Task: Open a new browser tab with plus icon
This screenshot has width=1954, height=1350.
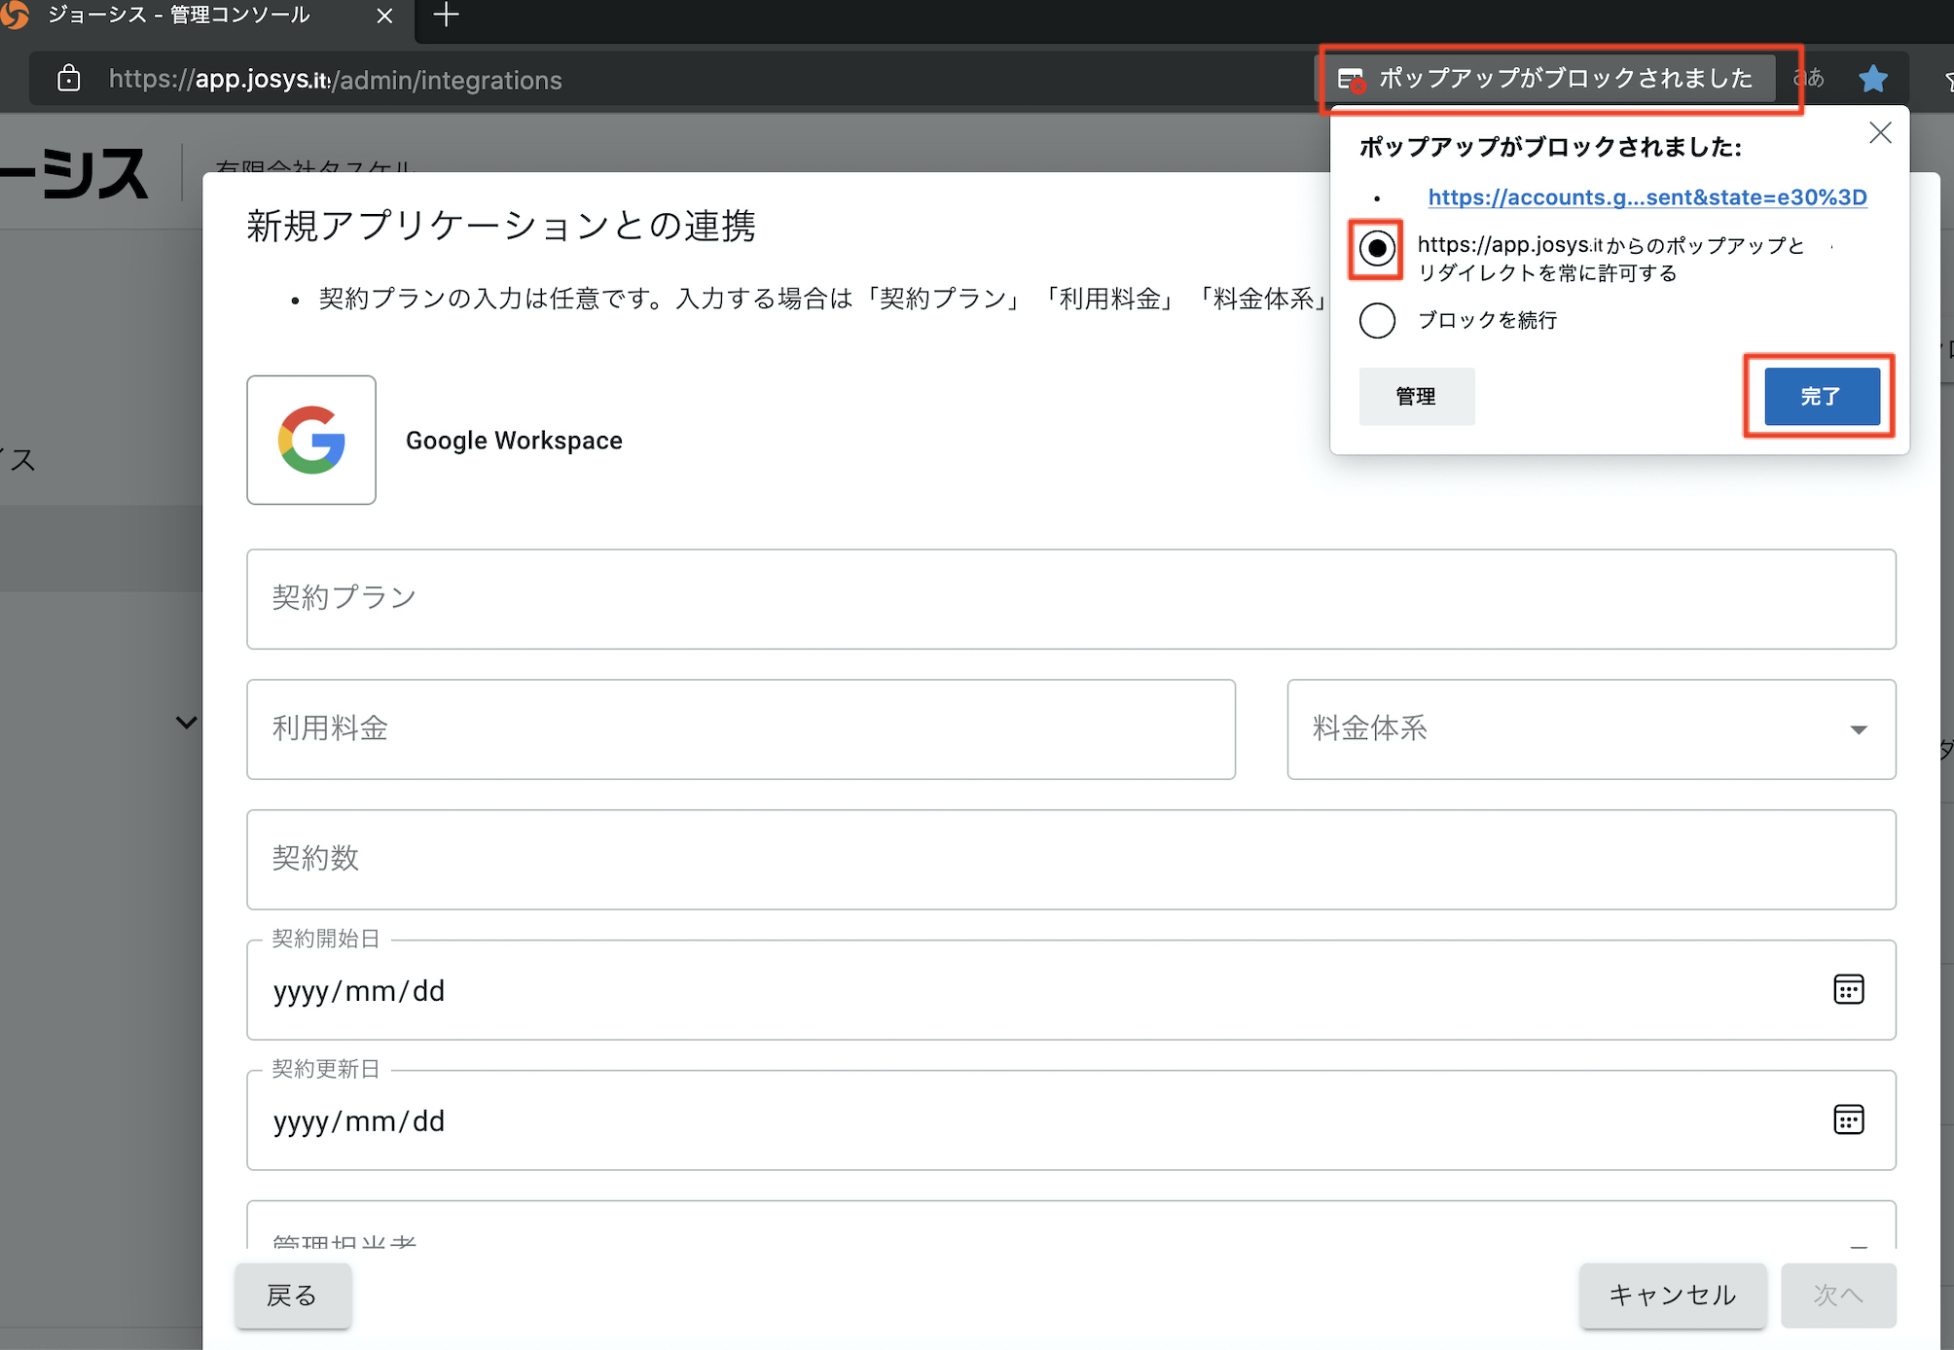Action: (x=446, y=16)
